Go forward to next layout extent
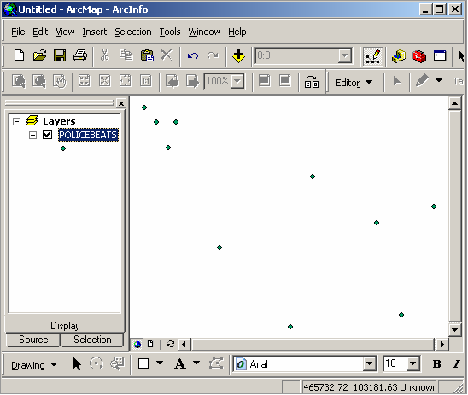 (x=192, y=81)
